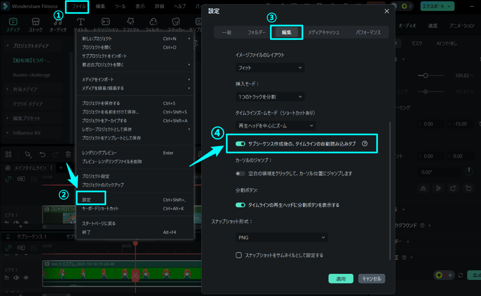
Task: Click the green エクスポート button
Action: pyautogui.click(x=437, y=6)
